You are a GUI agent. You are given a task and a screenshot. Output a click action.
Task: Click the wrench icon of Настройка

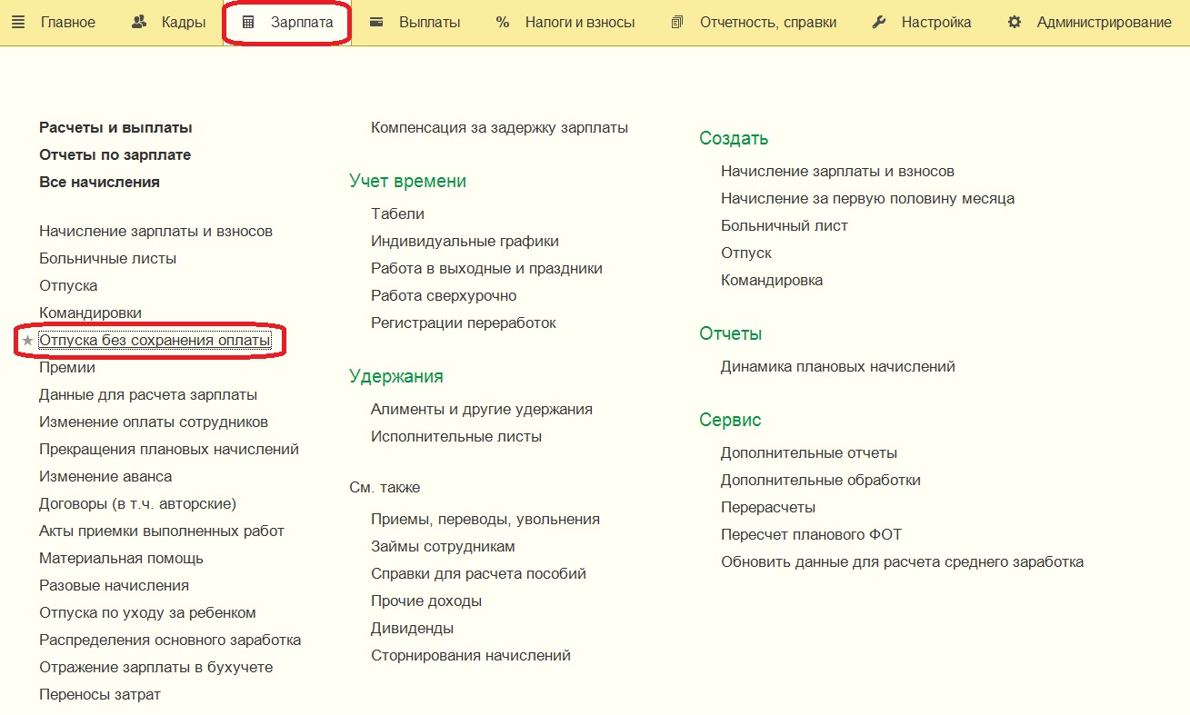pyautogui.click(x=878, y=23)
